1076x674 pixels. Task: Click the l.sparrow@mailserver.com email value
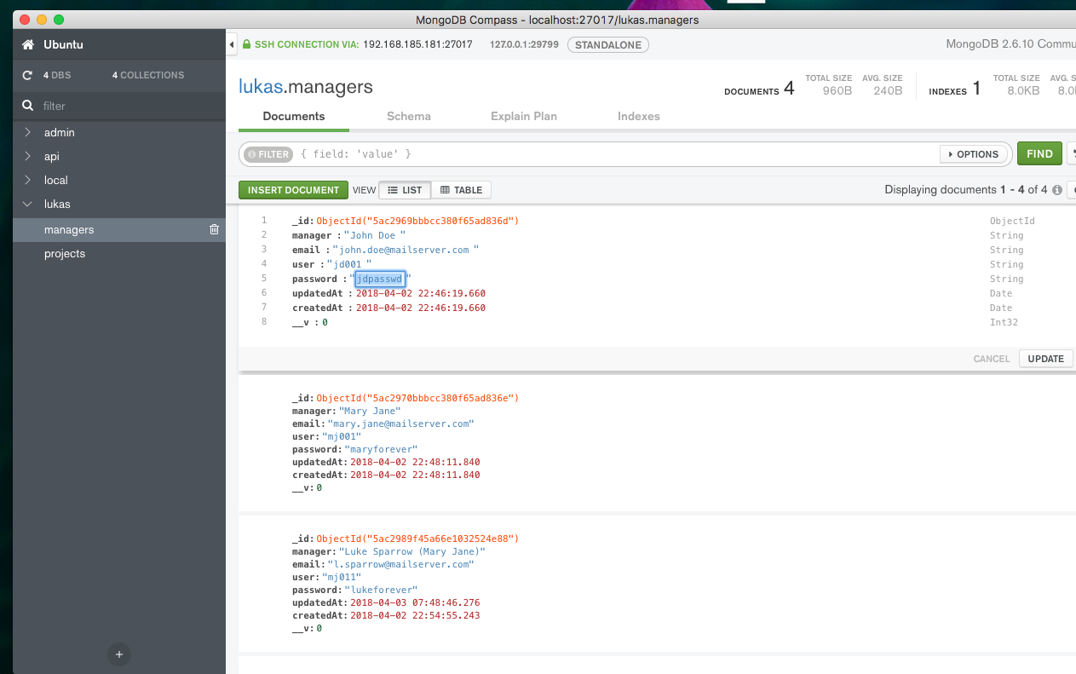tap(400, 564)
